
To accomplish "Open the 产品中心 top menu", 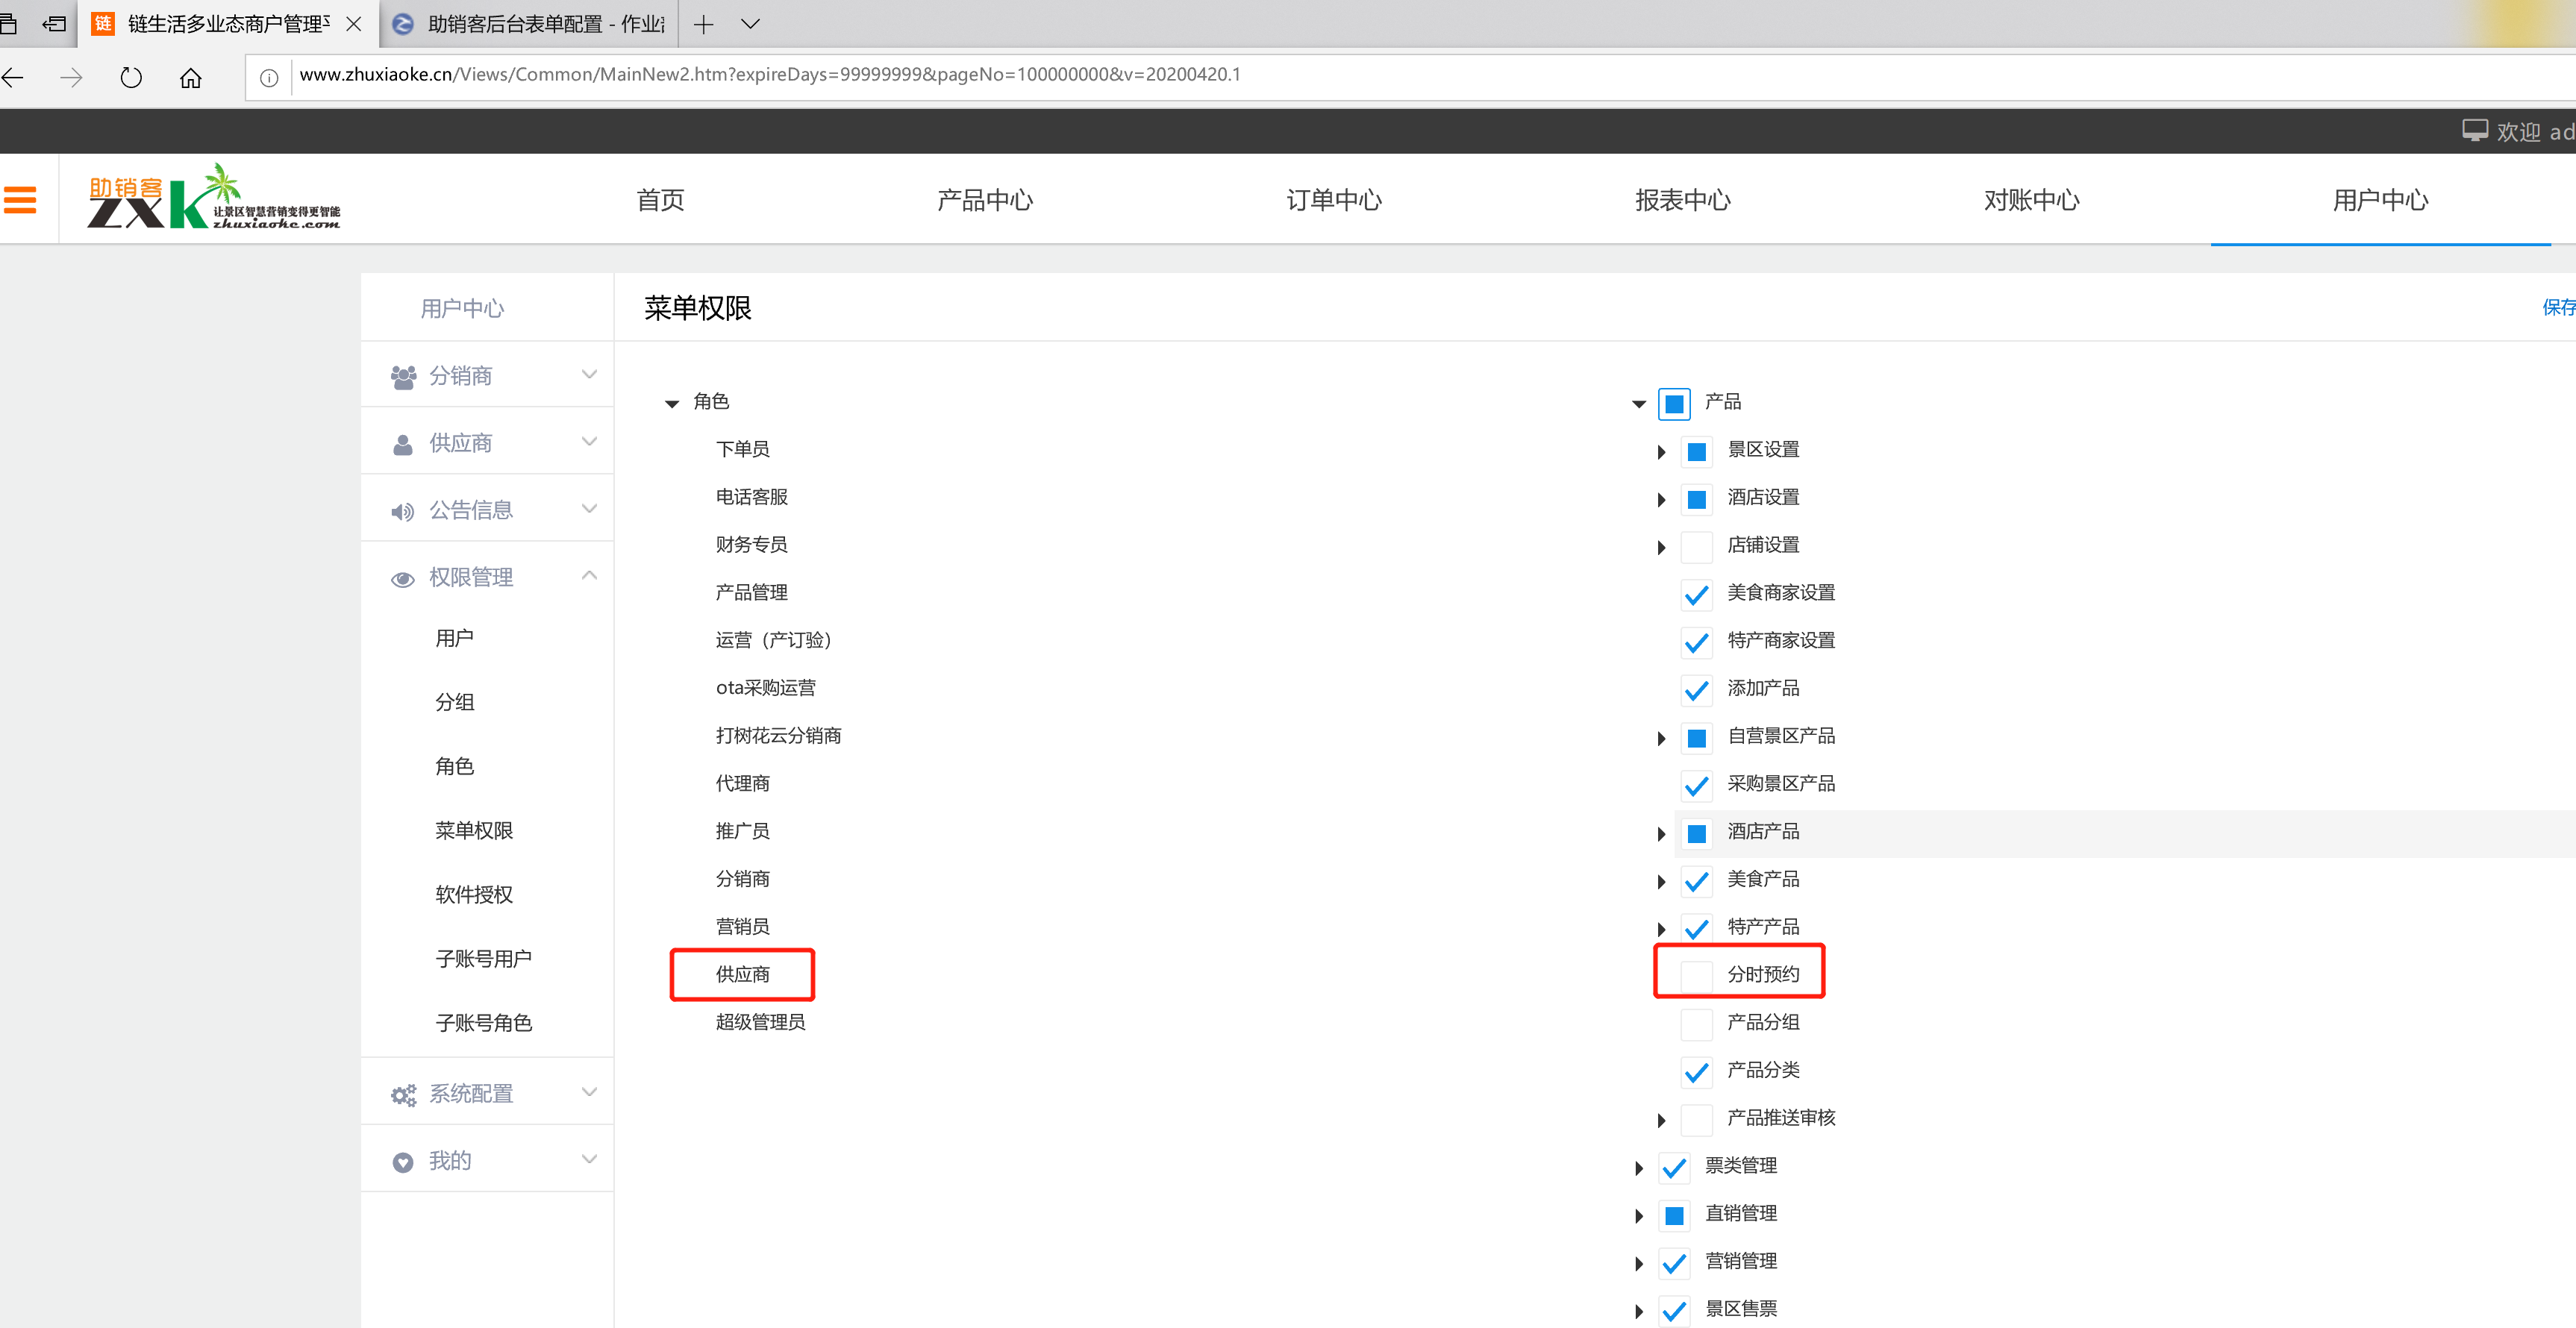I will (984, 200).
